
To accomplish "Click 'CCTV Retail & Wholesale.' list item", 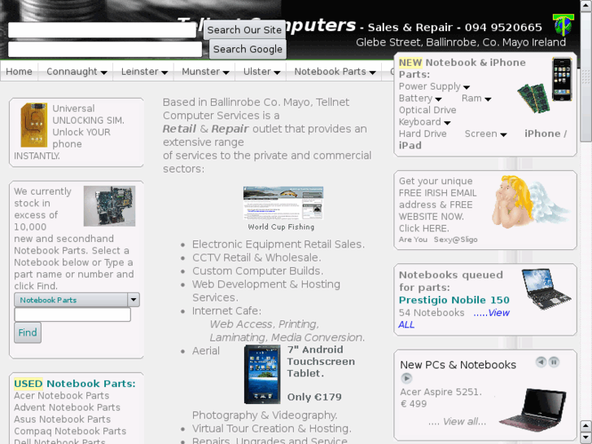I will [257, 257].
